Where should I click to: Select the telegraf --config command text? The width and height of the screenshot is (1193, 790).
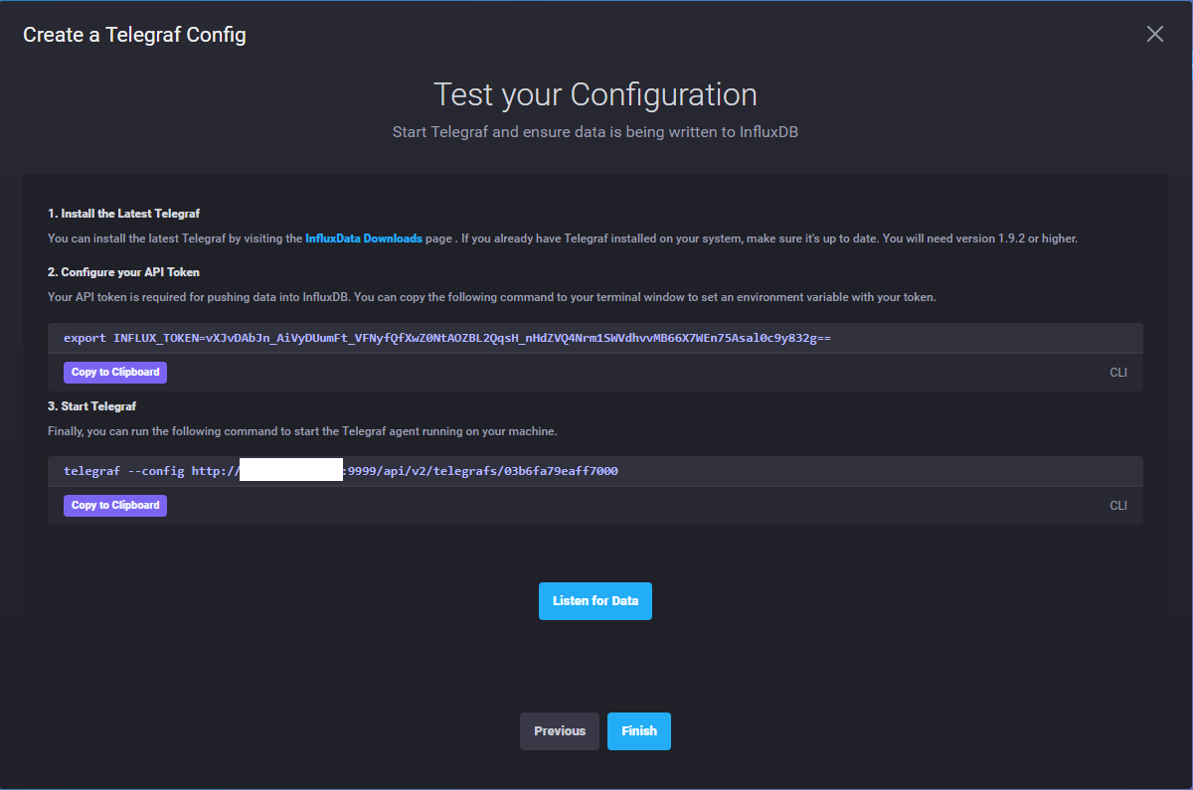click(x=341, y=471)
